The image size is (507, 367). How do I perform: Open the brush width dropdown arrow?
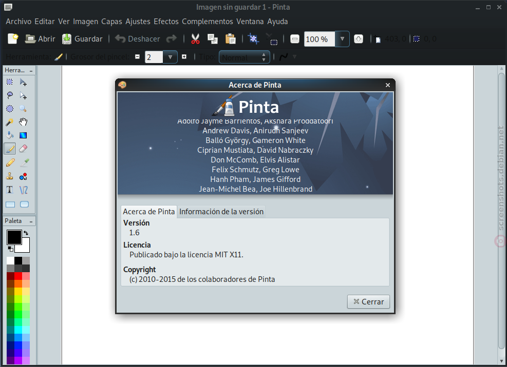tap(170, 57)
